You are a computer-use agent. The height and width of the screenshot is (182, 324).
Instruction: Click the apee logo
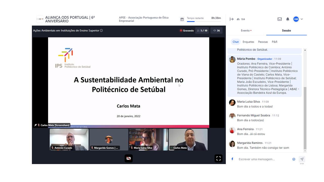[40, 19]
